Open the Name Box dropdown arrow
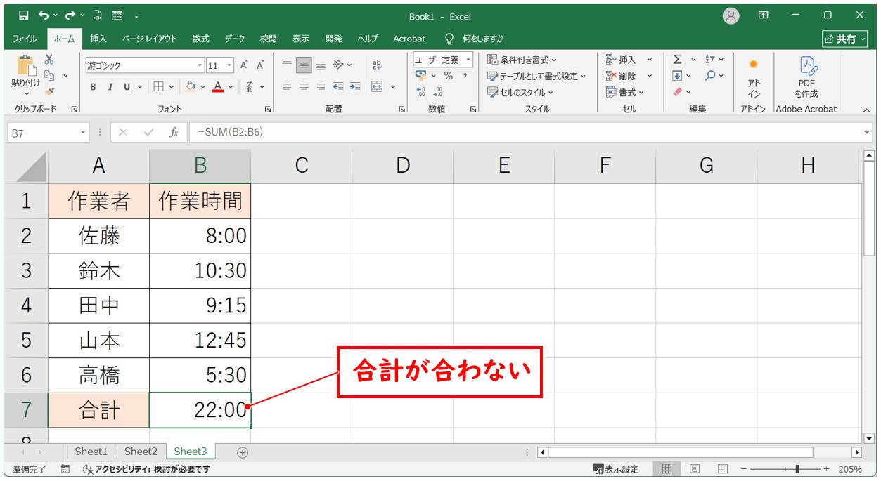881x481 pixels. pos(83,132)
